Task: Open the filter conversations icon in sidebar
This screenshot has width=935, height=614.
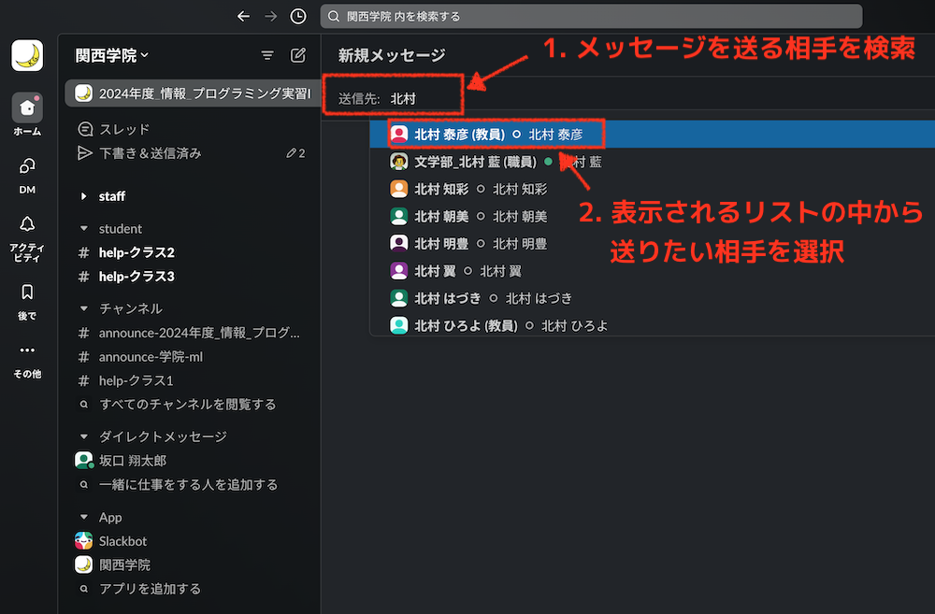Action: 267,55
